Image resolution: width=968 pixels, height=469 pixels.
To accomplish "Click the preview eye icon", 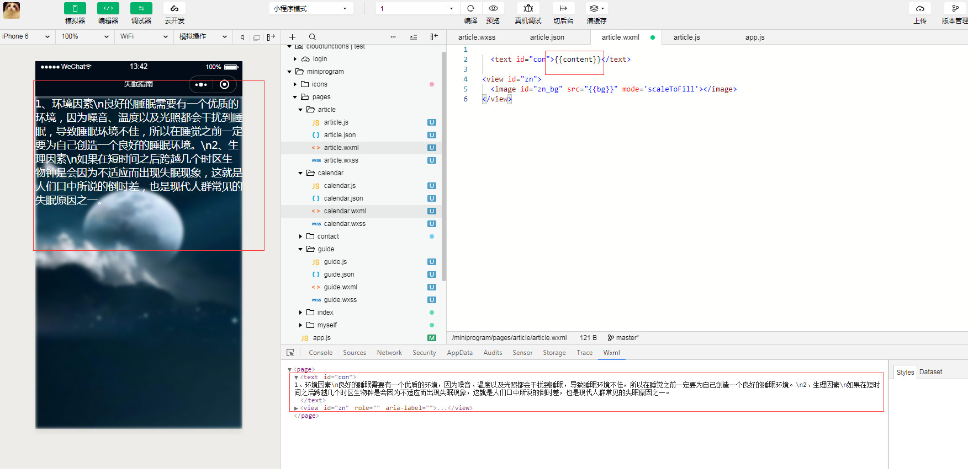I will [493, 8].
